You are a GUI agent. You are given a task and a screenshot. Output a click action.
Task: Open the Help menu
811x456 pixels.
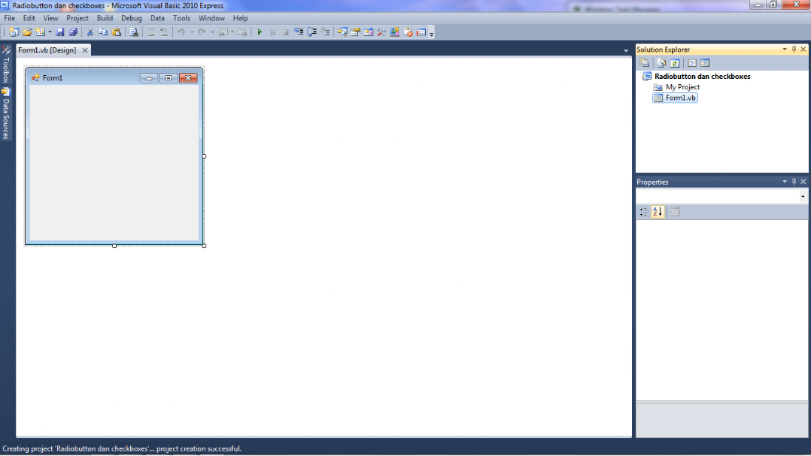(241, 18)
